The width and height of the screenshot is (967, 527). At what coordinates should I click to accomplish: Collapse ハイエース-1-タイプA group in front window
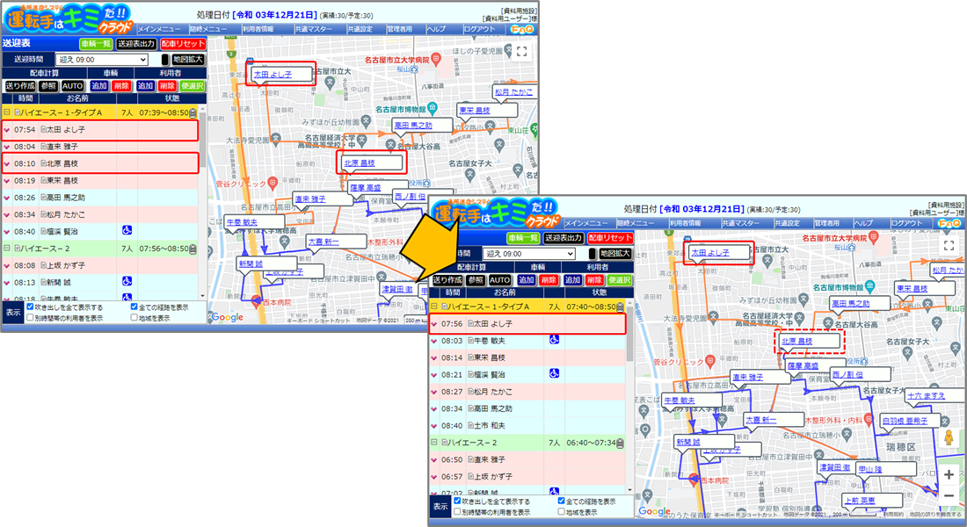point(434,307)
